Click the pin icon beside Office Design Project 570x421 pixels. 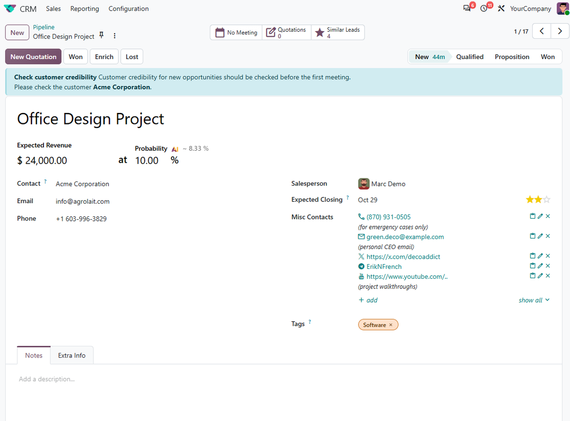(101, 35)
